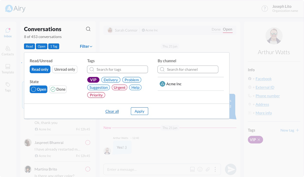Select the Done state filter
304x177 pixels.
pos(58,89)
